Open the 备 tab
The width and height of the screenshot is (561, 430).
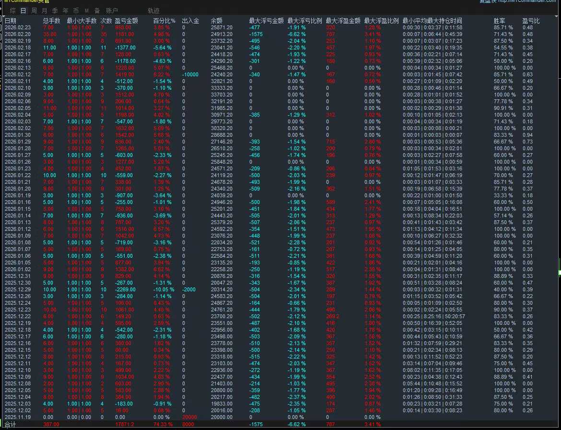tap(97, 11)
